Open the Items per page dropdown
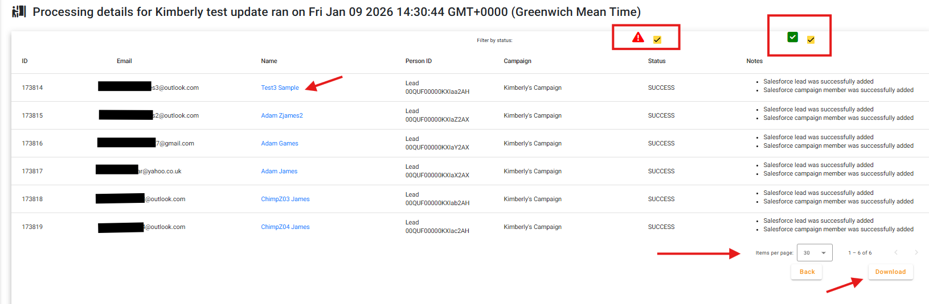This screenshot has width=929, height=304. click(x=815, y=253)
